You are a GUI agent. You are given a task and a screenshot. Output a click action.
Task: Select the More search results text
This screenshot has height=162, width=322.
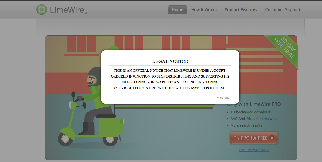click(246, 125)
